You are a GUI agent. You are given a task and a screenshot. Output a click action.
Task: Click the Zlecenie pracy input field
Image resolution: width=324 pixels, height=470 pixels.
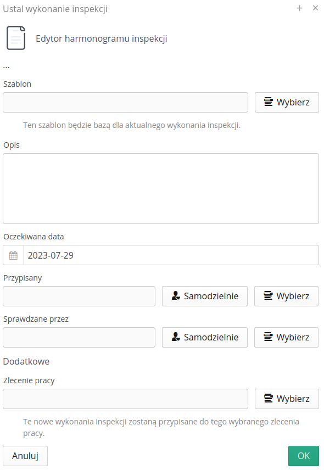(125, 399)
